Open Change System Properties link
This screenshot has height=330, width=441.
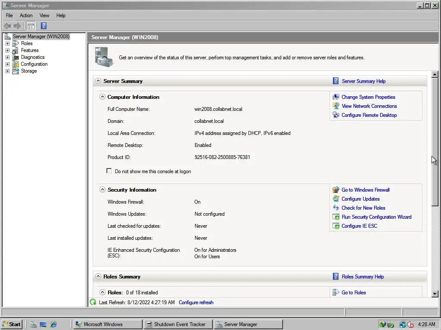pyautogui.click(x=368, y=97)
